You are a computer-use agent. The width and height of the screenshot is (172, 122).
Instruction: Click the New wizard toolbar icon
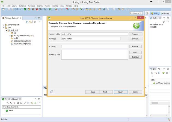(3, 9)
